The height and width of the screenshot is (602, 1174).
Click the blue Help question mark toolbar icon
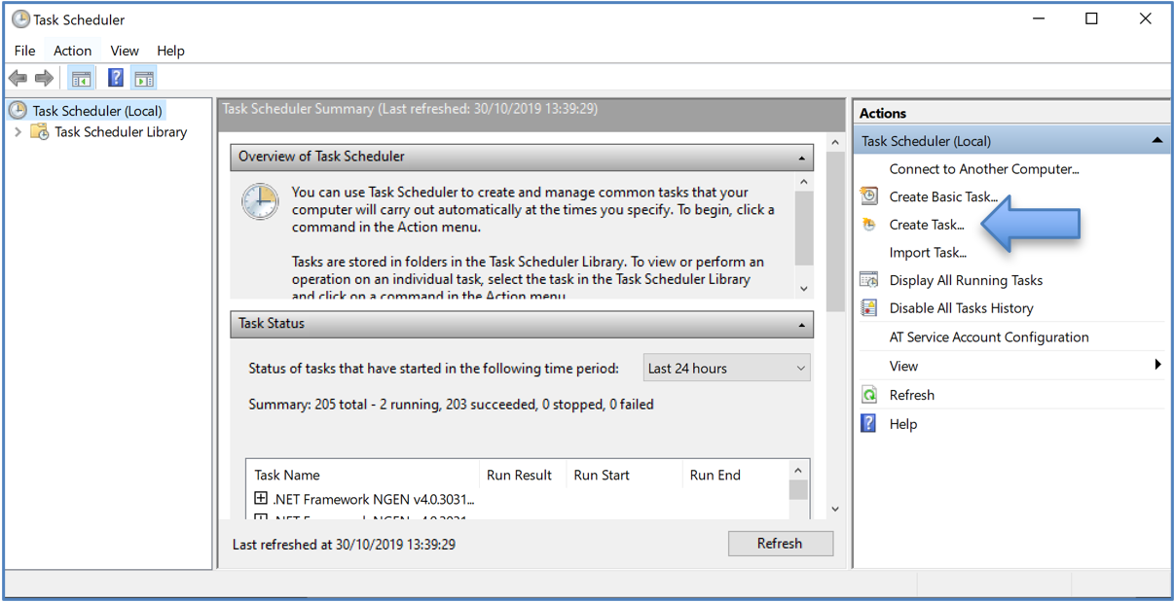coord(115,77)
